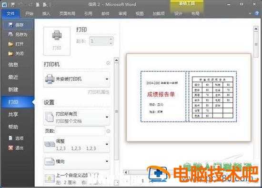Switch to the 引用 ribbon tab
262x188 pixels.
[88, 13]
